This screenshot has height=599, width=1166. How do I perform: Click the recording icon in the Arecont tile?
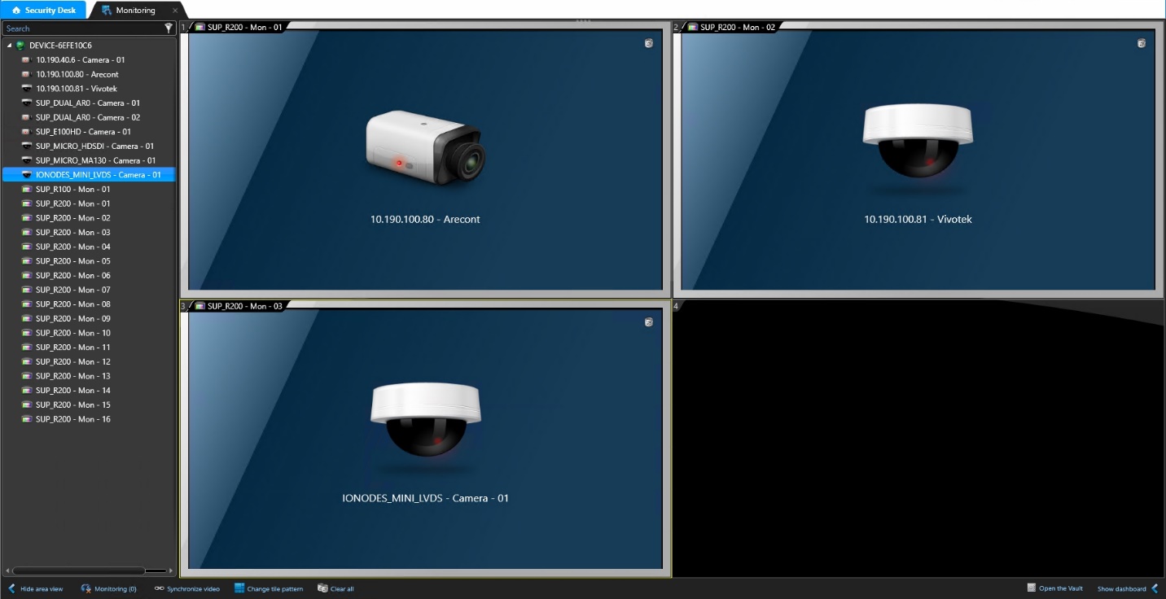tap(648, 42)
